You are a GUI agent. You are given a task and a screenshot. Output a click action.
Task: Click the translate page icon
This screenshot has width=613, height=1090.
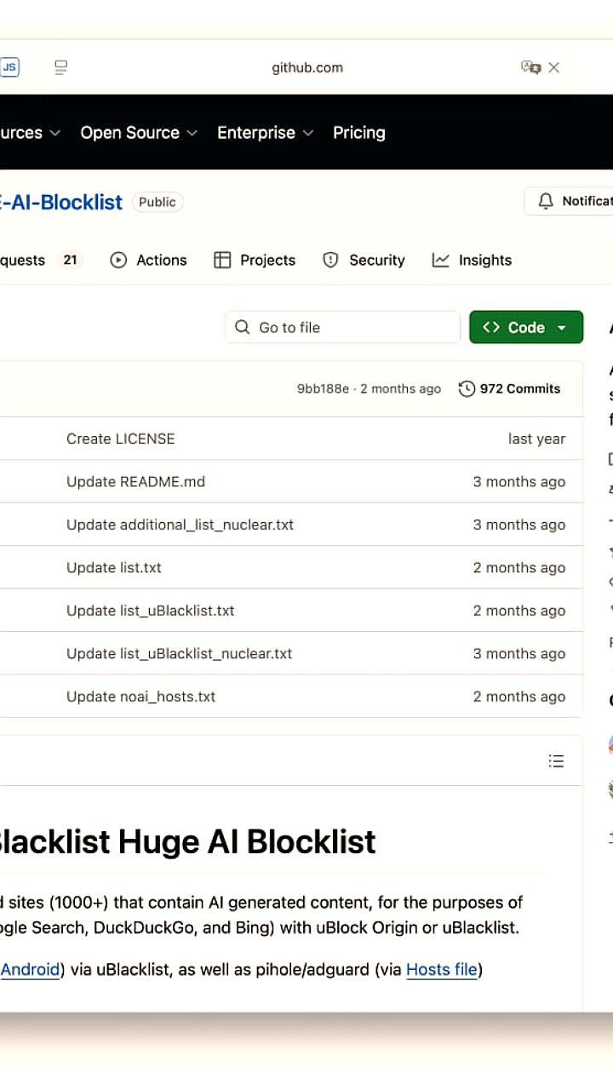[530, 67]
